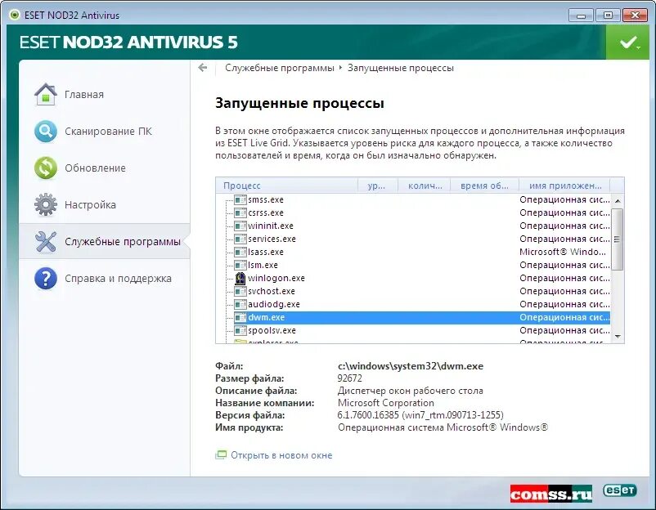Click the svchost.exe process icon
The width and height of the screenshot is (656, 510).
point(240,291)
